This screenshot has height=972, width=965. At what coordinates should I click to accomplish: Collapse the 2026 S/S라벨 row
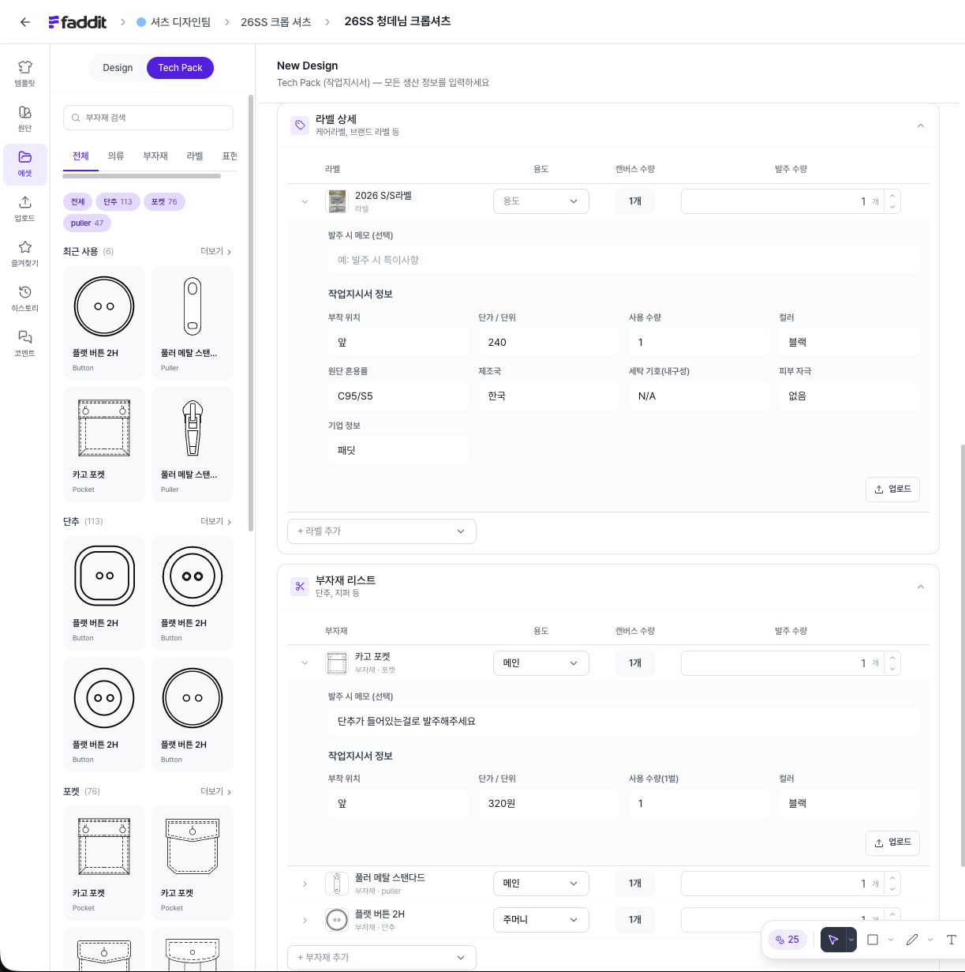point(305,201)
